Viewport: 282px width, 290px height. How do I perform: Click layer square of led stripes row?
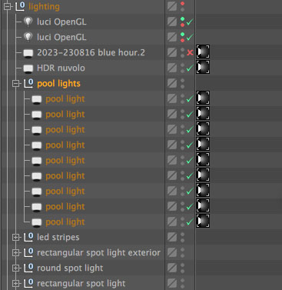tap(172, 237)
